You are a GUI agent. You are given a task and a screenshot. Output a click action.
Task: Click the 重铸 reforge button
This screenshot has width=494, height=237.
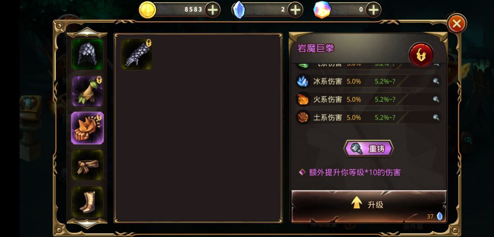[x=369, y=149]
